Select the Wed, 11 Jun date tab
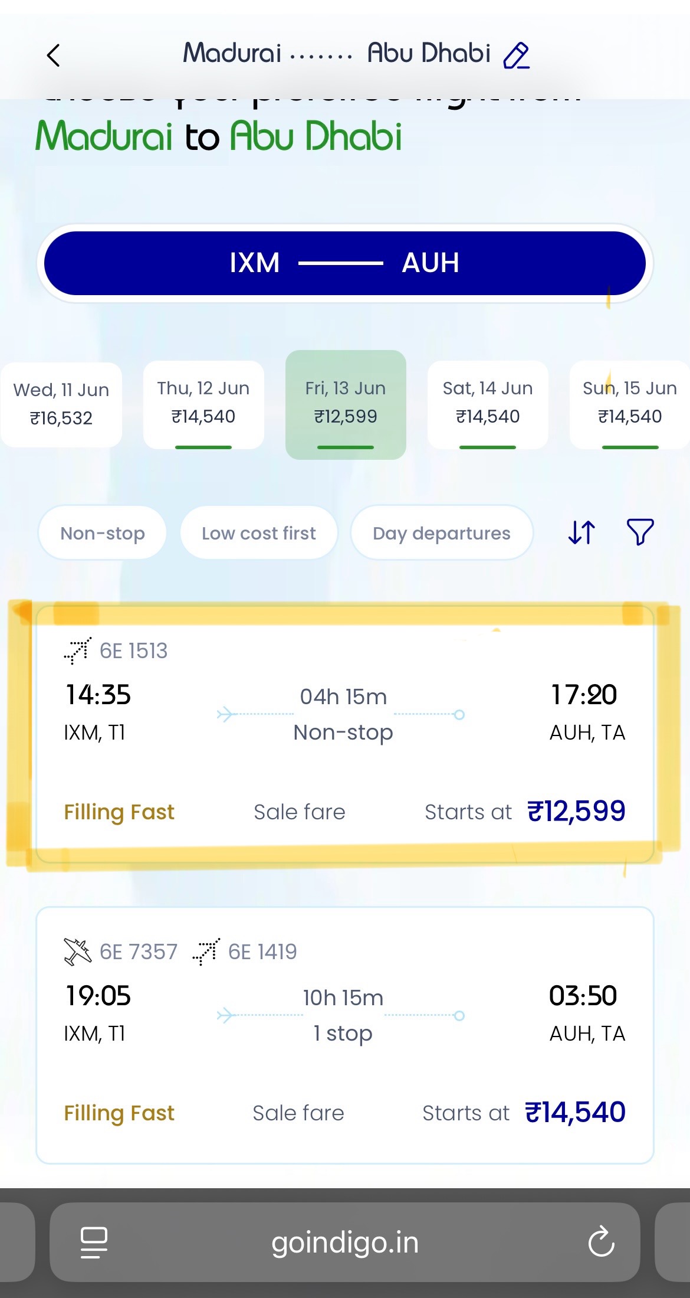Viewport: 690px width, 1298px height. pyautogui.click(x=61, y=404)
